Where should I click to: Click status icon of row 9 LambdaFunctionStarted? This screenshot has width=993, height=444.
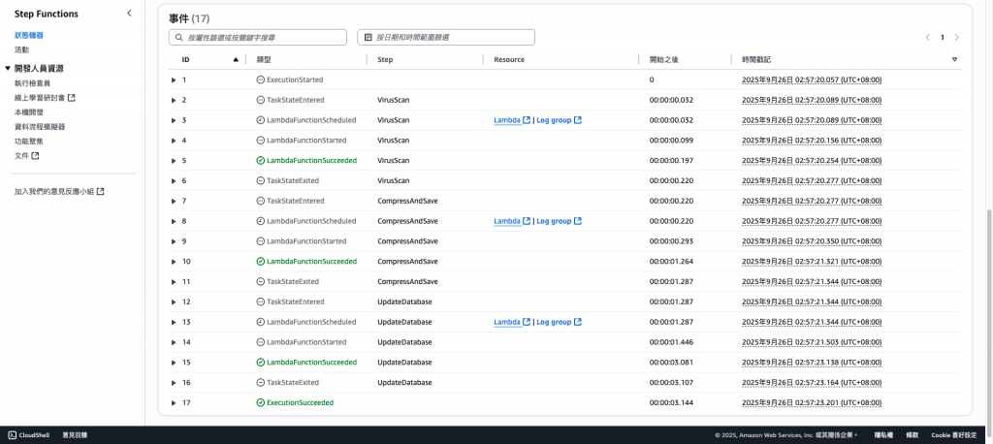pyautogui.click(x=260, y=241)
